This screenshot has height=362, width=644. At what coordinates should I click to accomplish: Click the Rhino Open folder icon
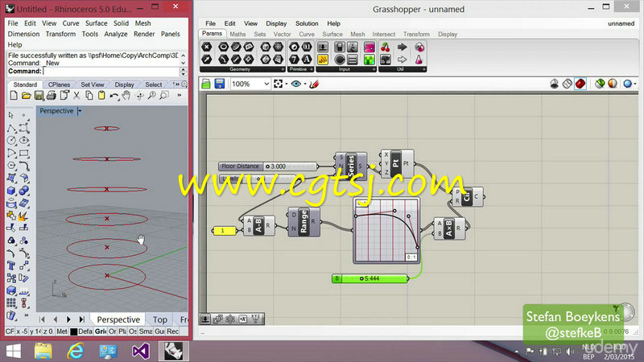pos(27,96)
